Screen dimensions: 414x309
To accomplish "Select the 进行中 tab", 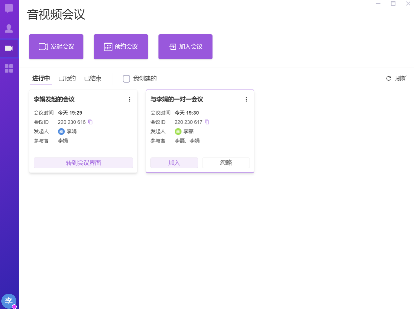I will pyautogui.click(x=41, y=79).
